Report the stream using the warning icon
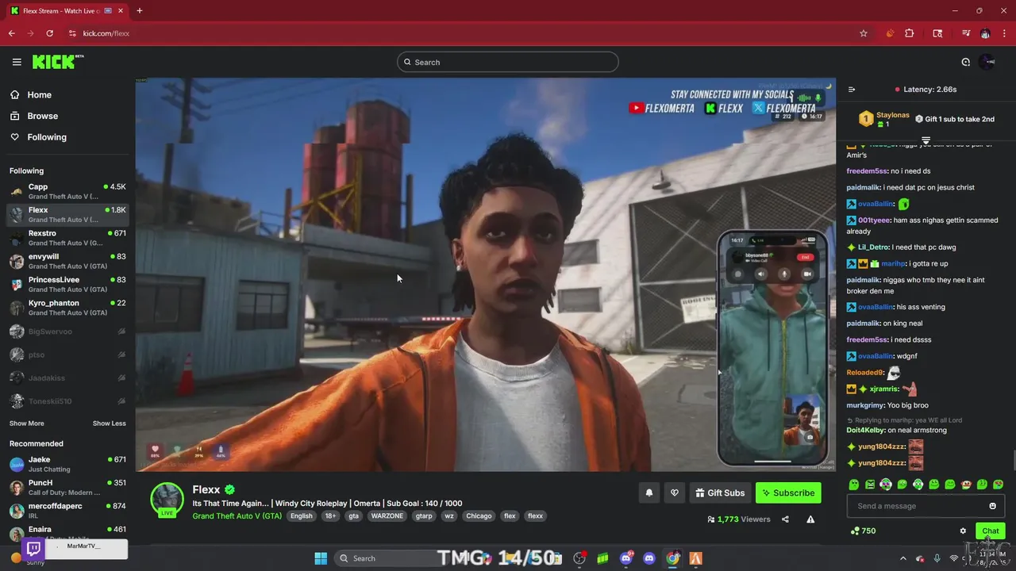The height and width of the screenshot is (571, 1016). (x=810, y=519)
